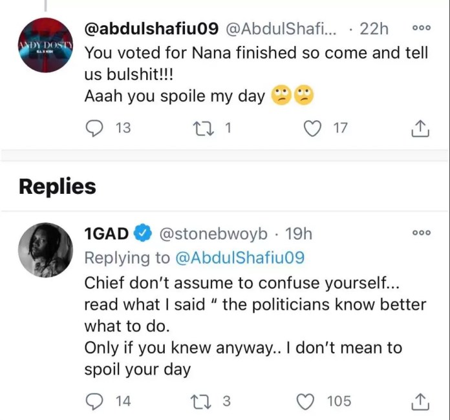This screenshot has width=450, height=420.
Task: Click reply icon on abdulshafiu09's tweet
Action: click(x=94, y=128)
